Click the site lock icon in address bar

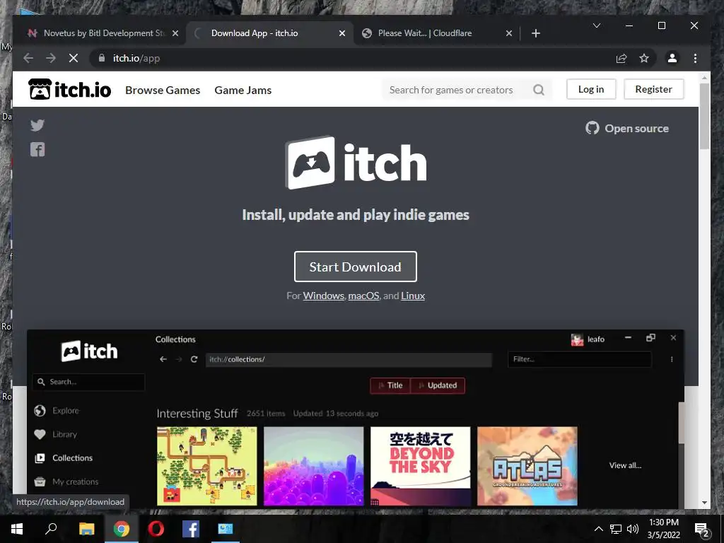102,58
